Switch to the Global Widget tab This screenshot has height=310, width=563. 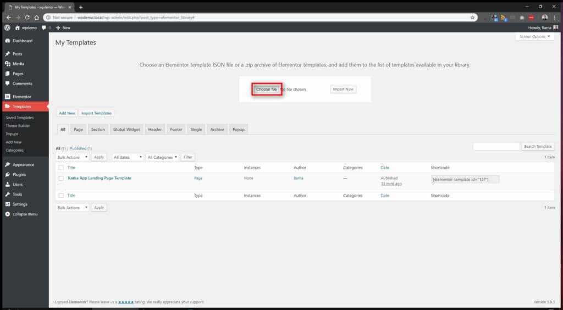point(126,130)
